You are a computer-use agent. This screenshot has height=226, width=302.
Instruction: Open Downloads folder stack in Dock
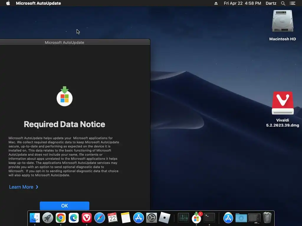click(x=241, y=218)
